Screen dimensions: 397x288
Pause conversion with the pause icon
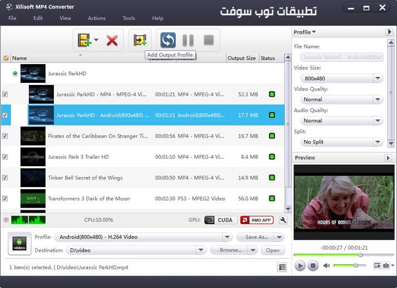[188, 40]
